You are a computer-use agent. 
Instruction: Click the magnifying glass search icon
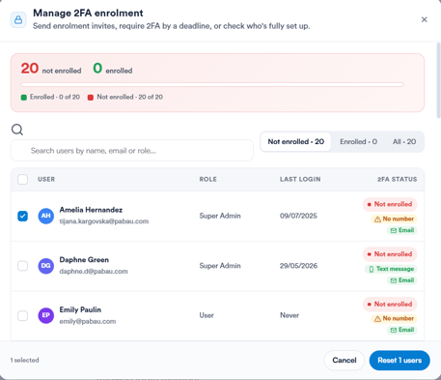pos(17,130)
